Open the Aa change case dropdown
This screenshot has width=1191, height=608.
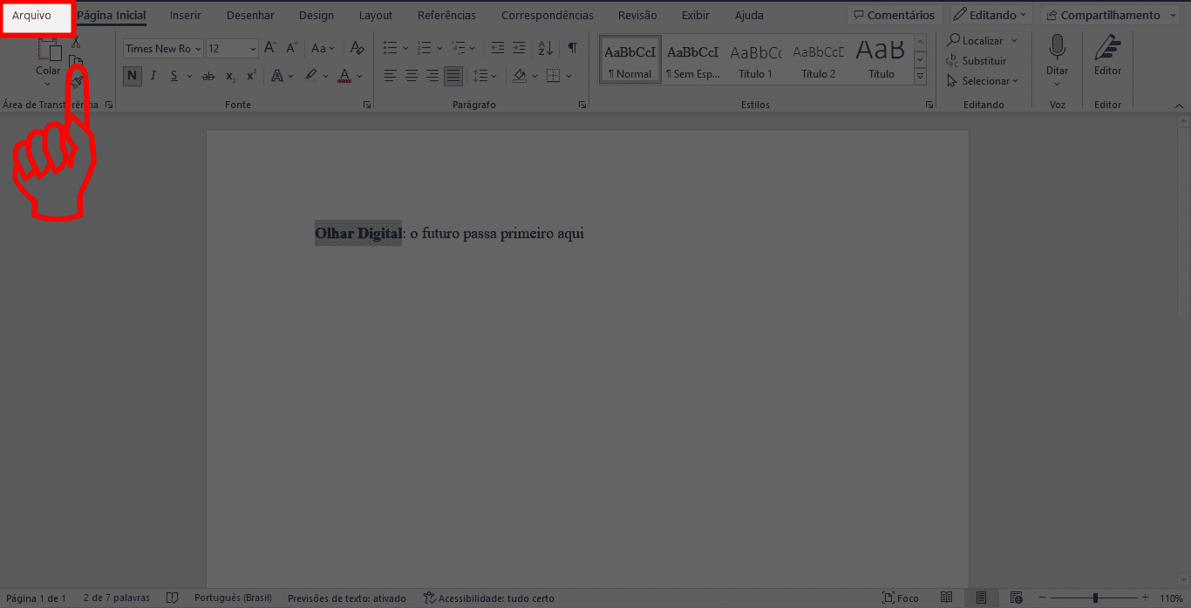[x=323, y=49]
